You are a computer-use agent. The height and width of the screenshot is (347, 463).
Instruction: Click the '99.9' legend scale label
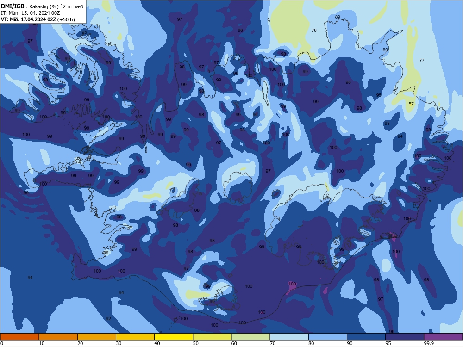tap(429, 343)
